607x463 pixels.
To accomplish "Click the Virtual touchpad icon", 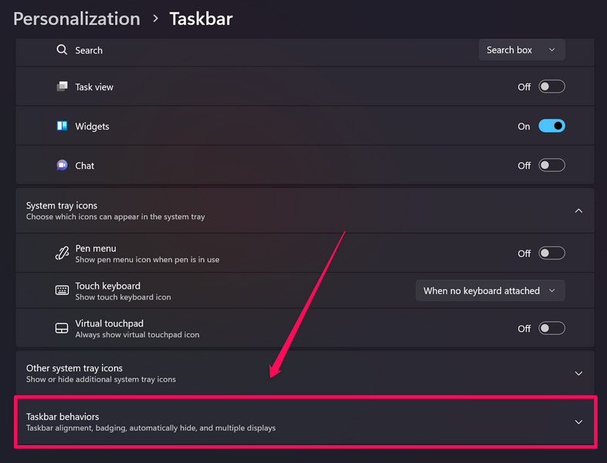I will (63, 329).
